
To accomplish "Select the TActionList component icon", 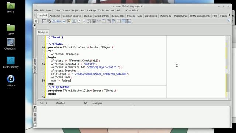I will coord(129,21).
